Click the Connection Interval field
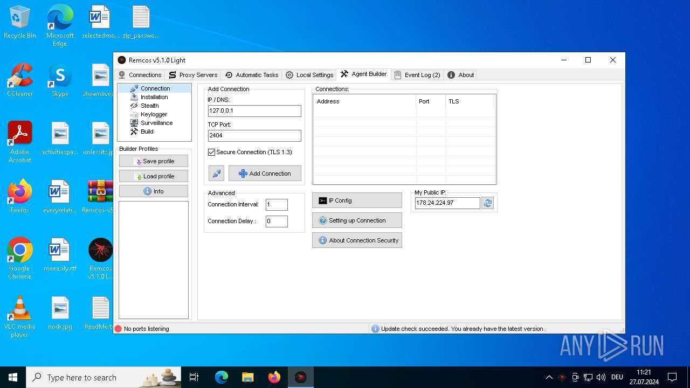The width and height of the screenshot is (690, 388). tap(277, 205)
